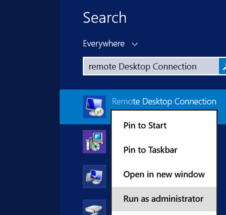The height and width of the screenshot is (215, 226).
Task: Click the blue search magnifier button
Action: 222,66
